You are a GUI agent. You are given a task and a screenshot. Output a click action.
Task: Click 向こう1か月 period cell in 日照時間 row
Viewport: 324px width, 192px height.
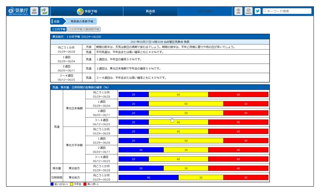(x=102, y=177)
